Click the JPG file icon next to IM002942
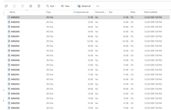The image size is (171, 110). coord(9,41)
